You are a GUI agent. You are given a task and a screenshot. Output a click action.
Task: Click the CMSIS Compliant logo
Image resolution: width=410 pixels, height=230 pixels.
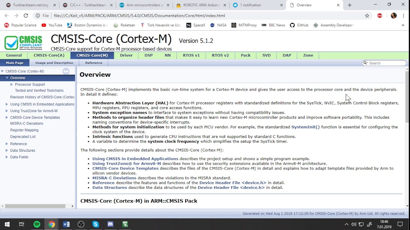[23, 43]
